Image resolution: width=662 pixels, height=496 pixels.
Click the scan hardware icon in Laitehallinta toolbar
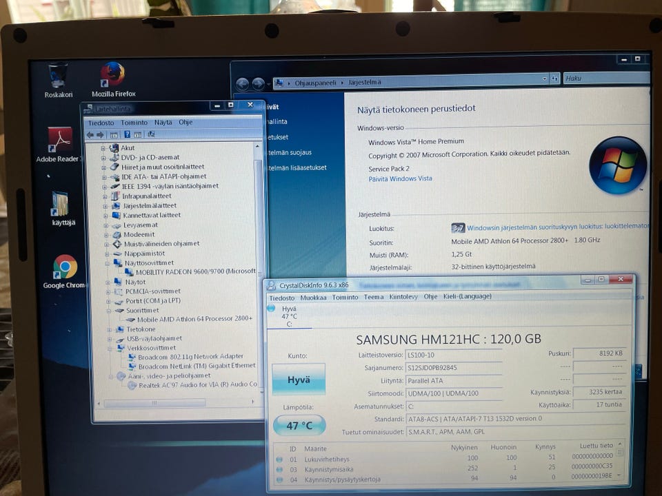click(x=151, y=134)
